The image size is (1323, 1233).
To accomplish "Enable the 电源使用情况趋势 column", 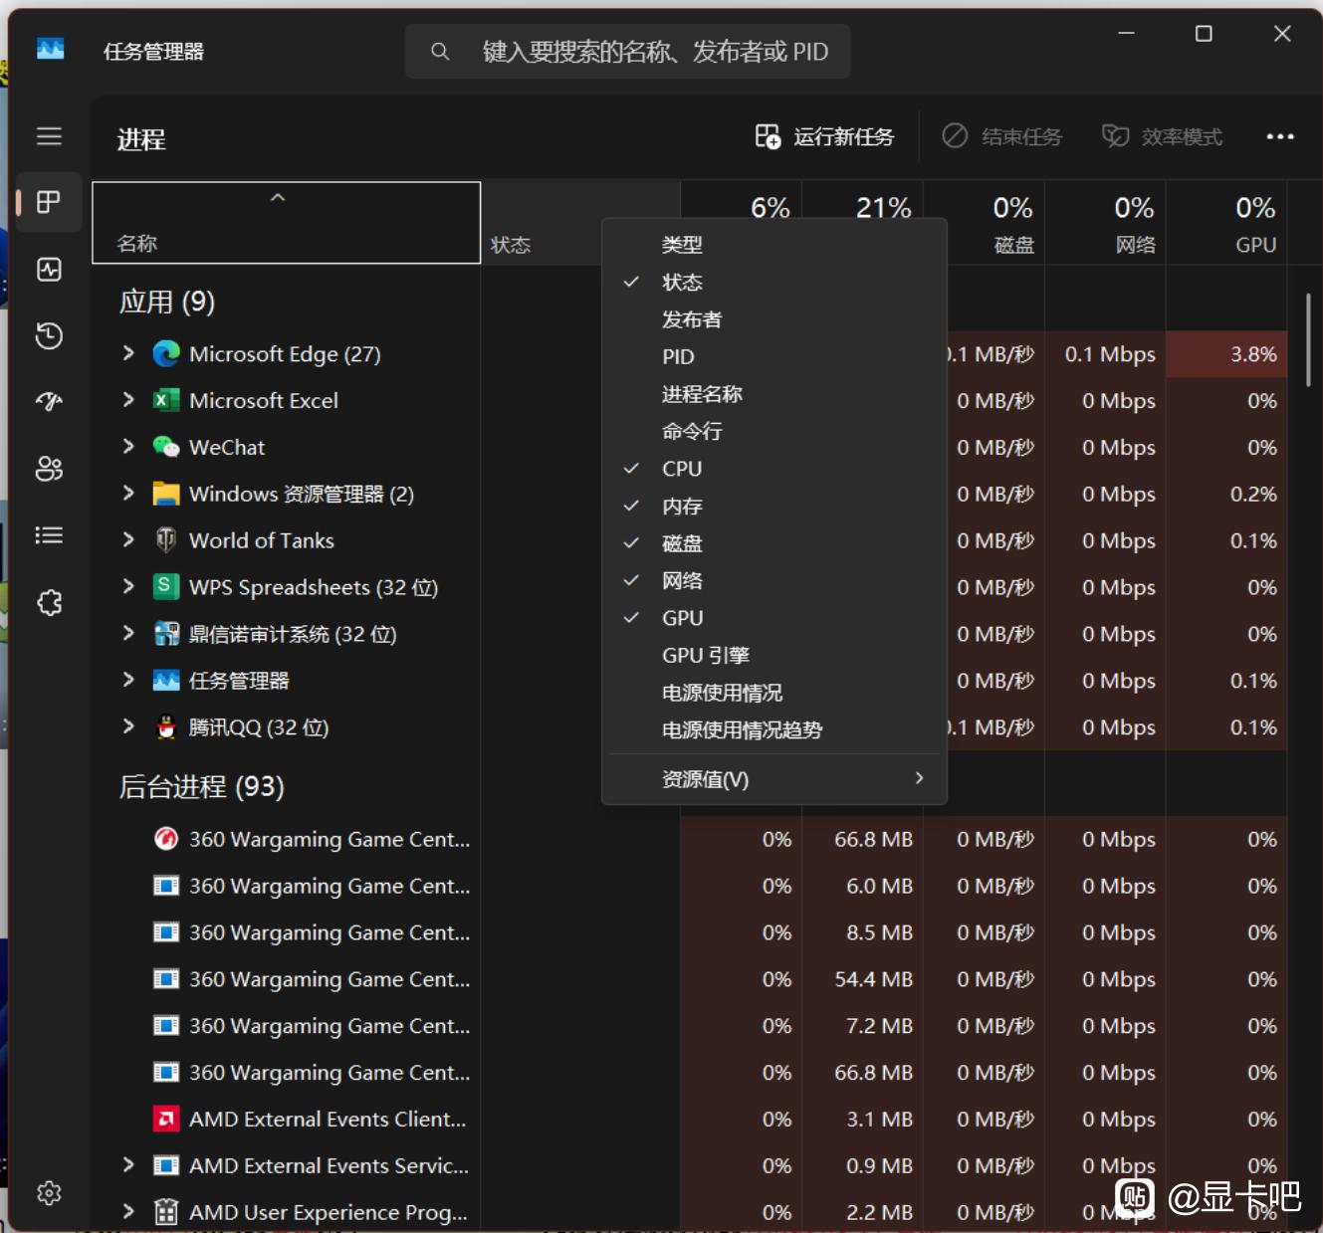I will pyautogui.click(x=773, y=730).
